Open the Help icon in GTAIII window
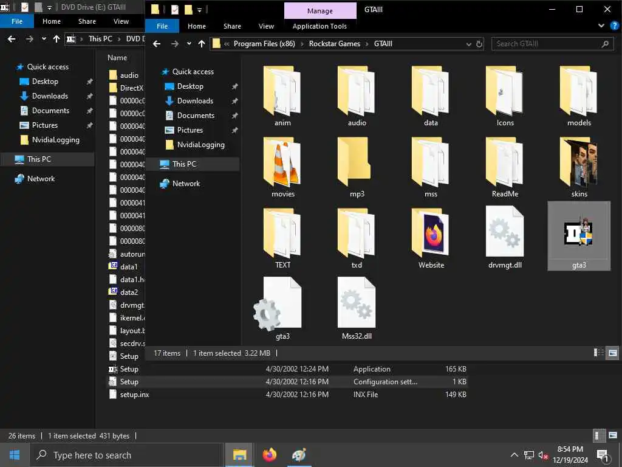Screen dimensions: 622x467 [x=614, y=26]
